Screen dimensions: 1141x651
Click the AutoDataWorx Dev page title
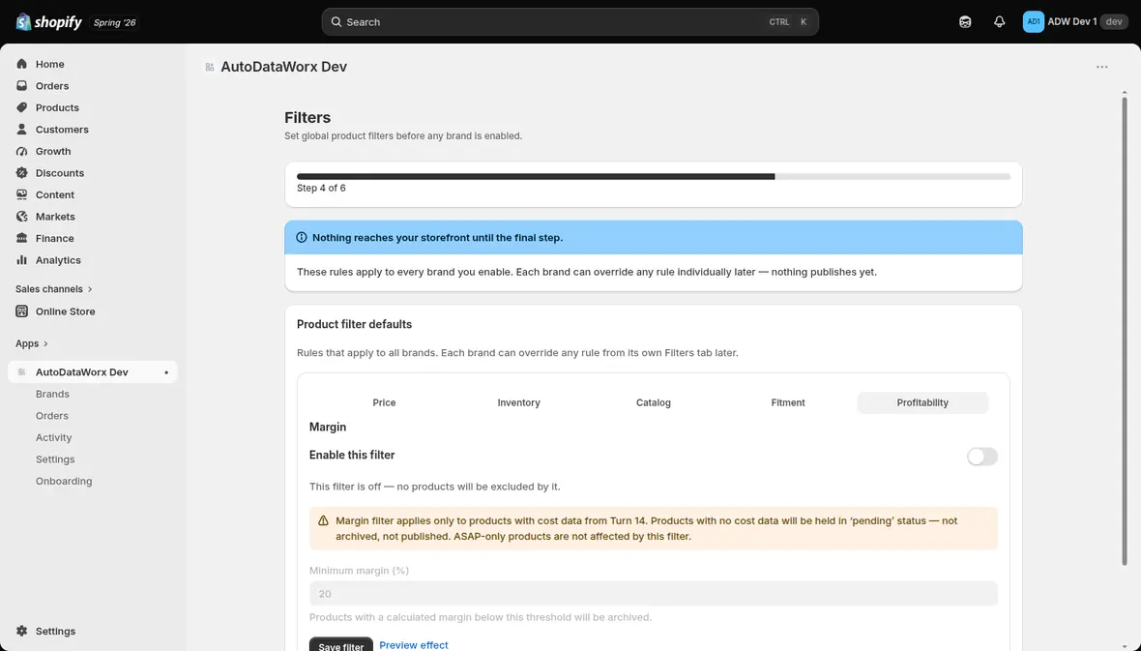tap(283, 67)
